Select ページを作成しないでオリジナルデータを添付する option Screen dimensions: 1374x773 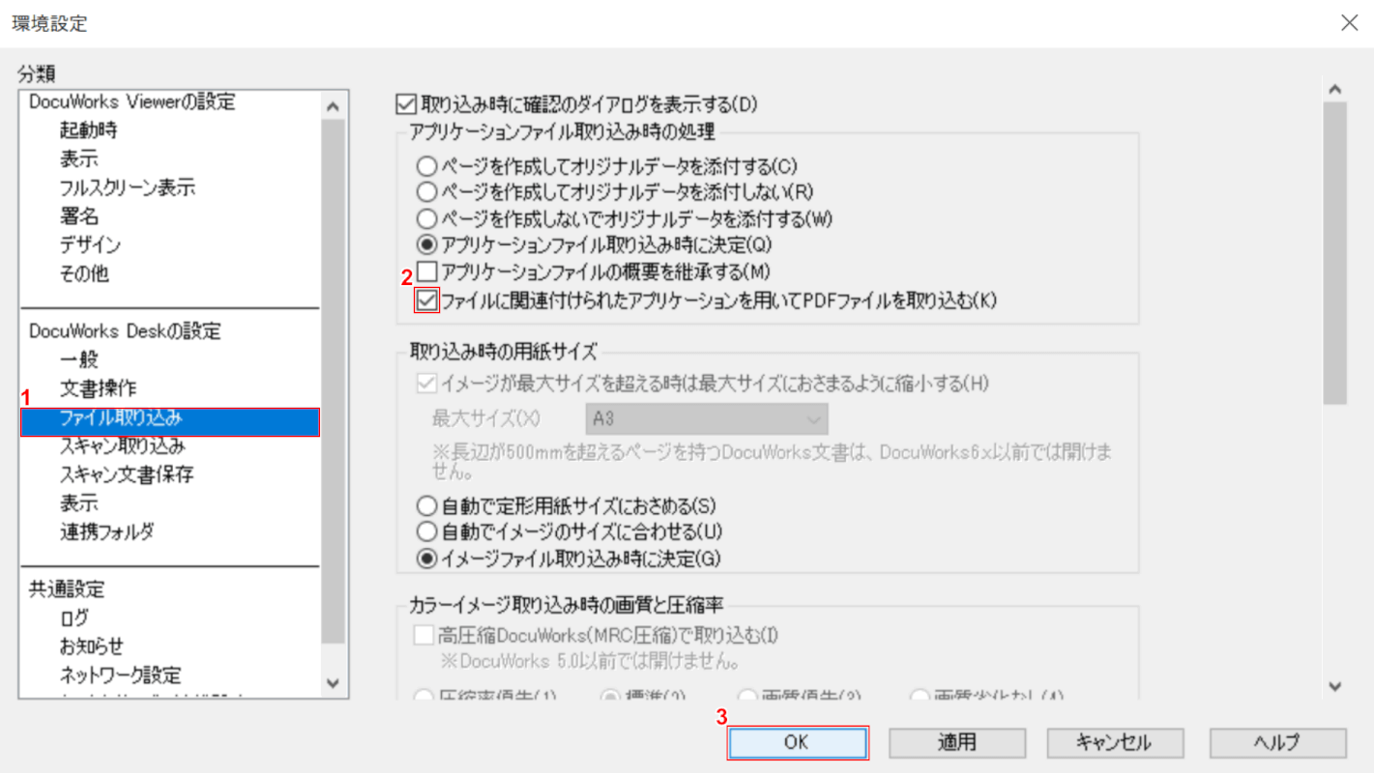pyautogui.click(x=425, y=218)
